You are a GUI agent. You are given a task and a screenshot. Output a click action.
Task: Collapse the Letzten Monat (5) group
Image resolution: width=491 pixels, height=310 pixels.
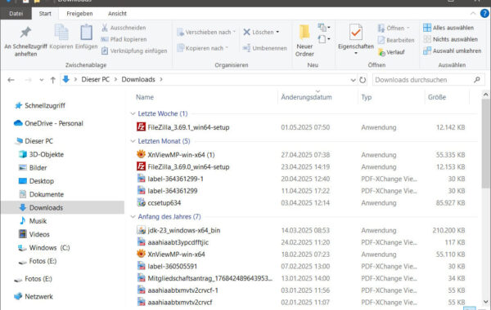click(133, 141)
